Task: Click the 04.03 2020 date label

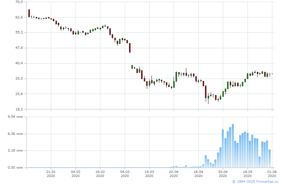Action: click(x=125, y=174)
